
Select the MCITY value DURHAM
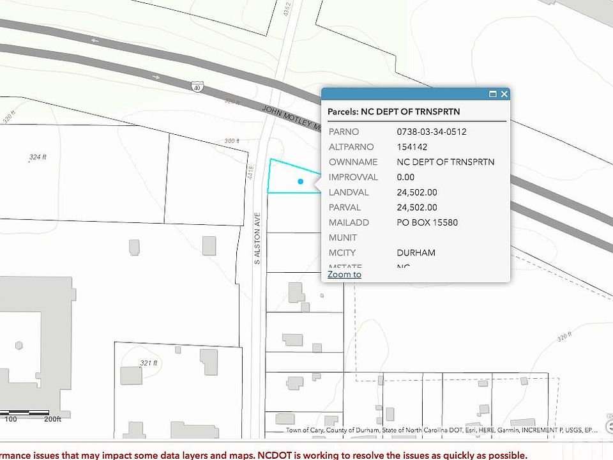416,253
